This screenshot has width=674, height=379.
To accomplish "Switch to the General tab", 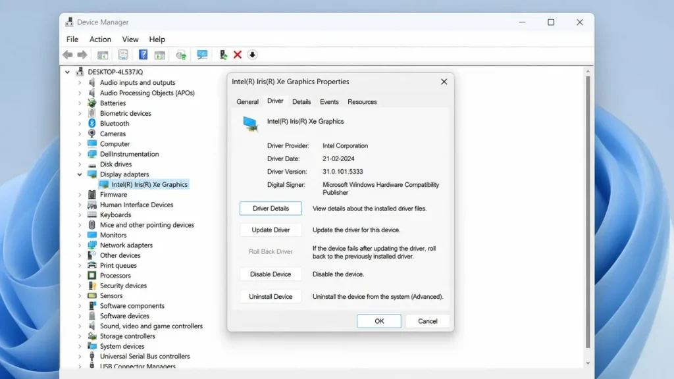I will coord(247,102).
